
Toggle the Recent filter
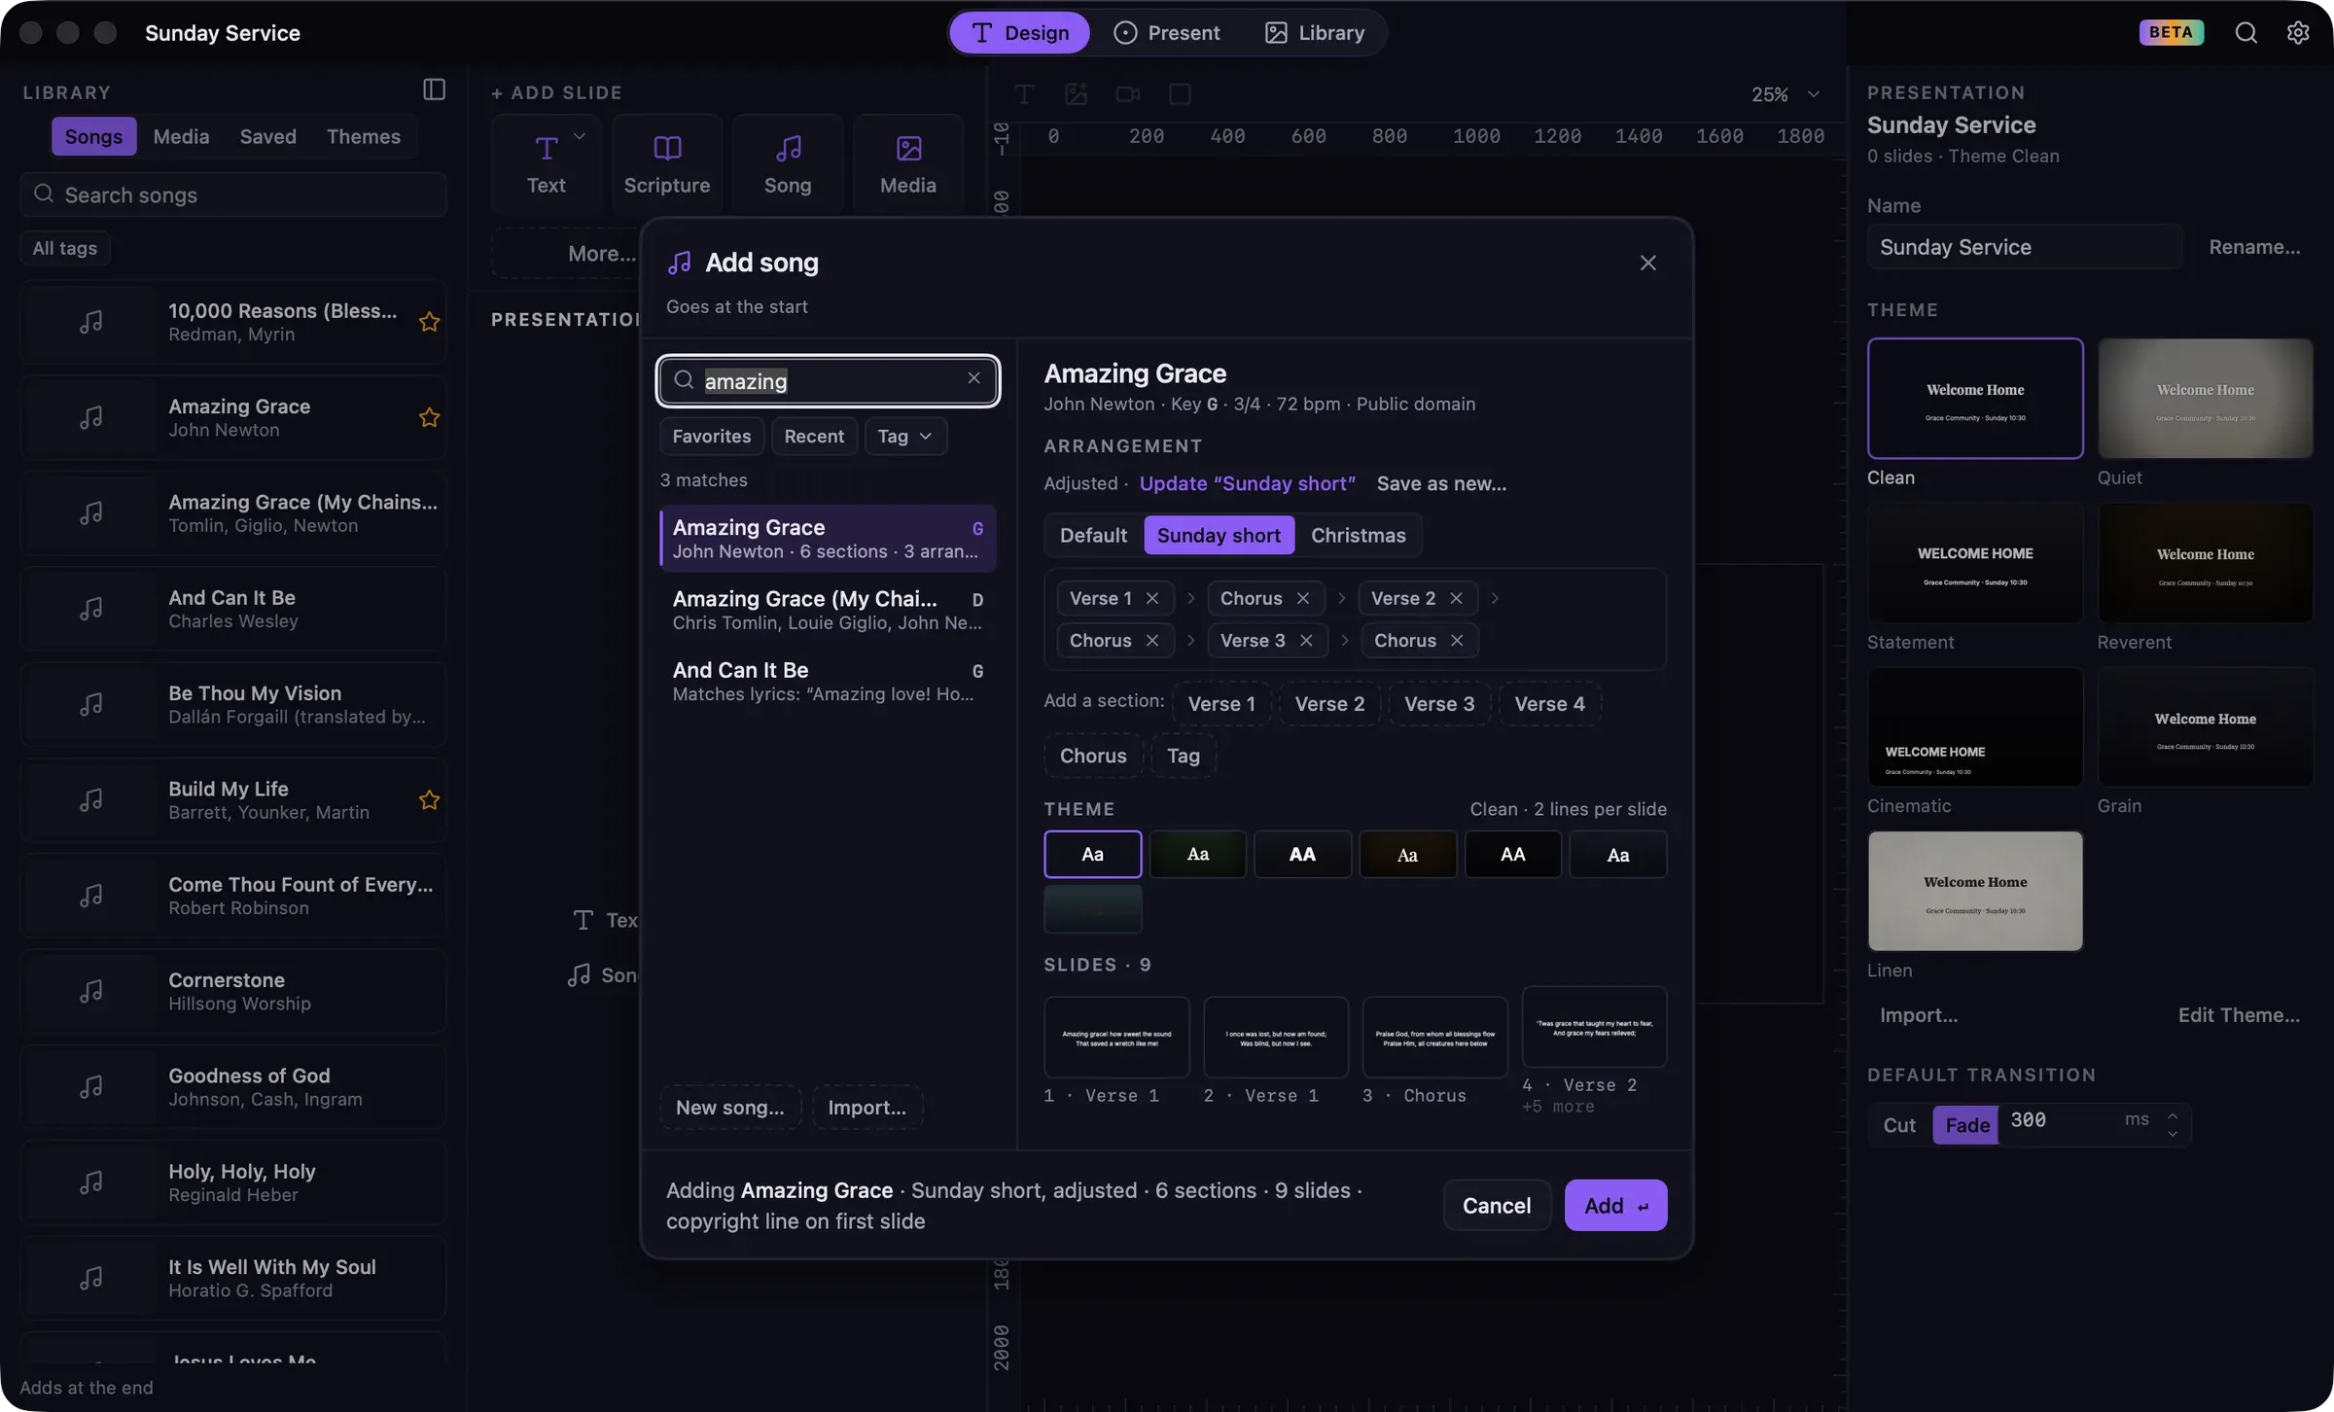(814, 436)
